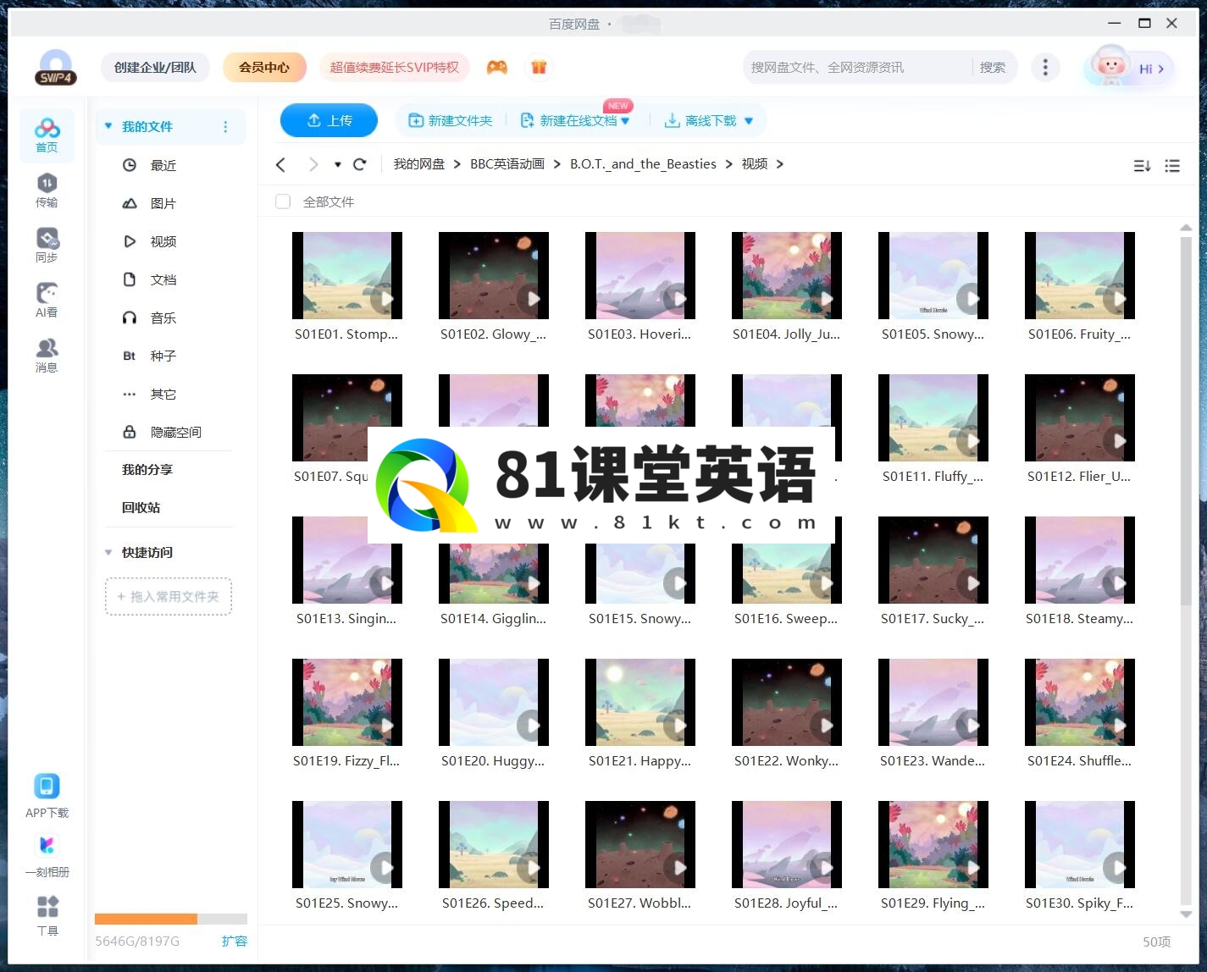Click the S01E27. Wobbl file name

[x=639, y=903]
